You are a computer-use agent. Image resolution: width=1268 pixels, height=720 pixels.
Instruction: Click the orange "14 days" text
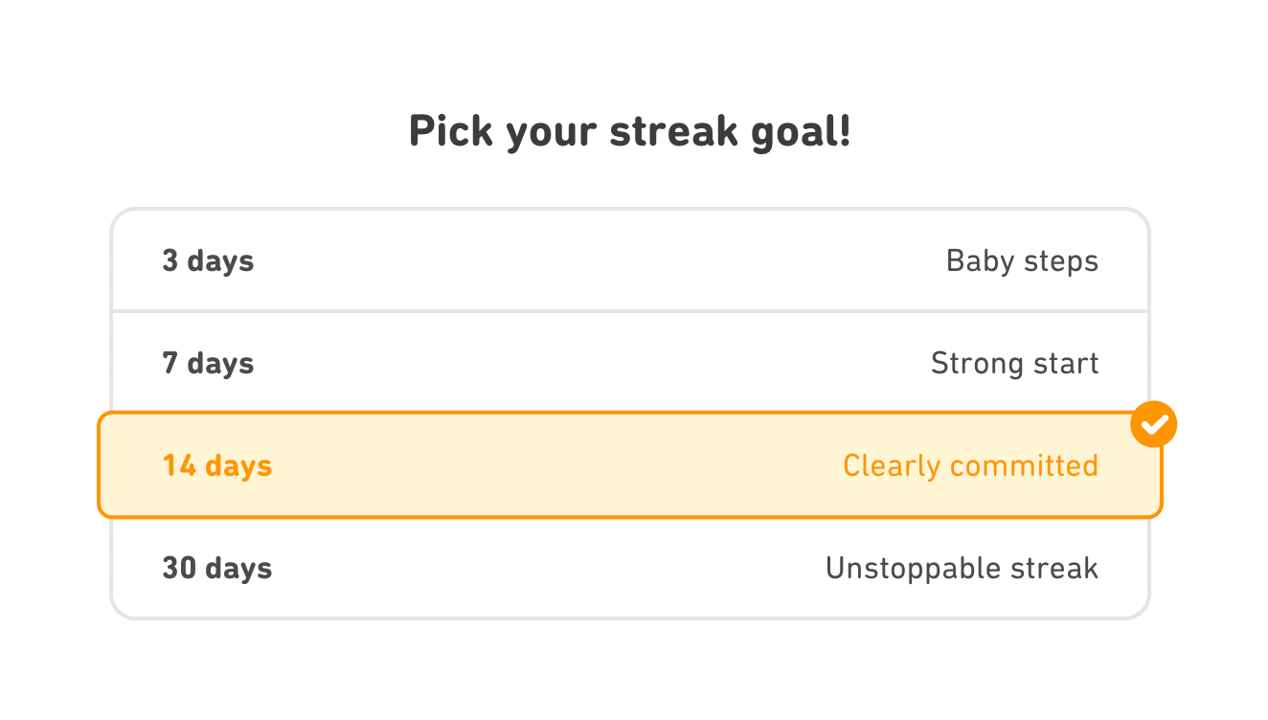(x=217, y=465)
